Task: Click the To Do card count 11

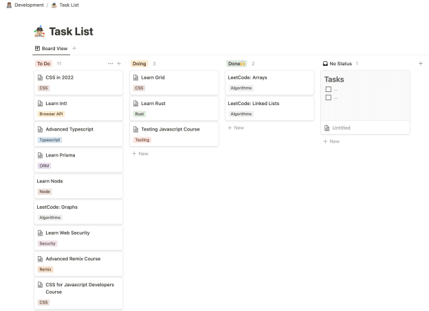Action: coord(59,63)
